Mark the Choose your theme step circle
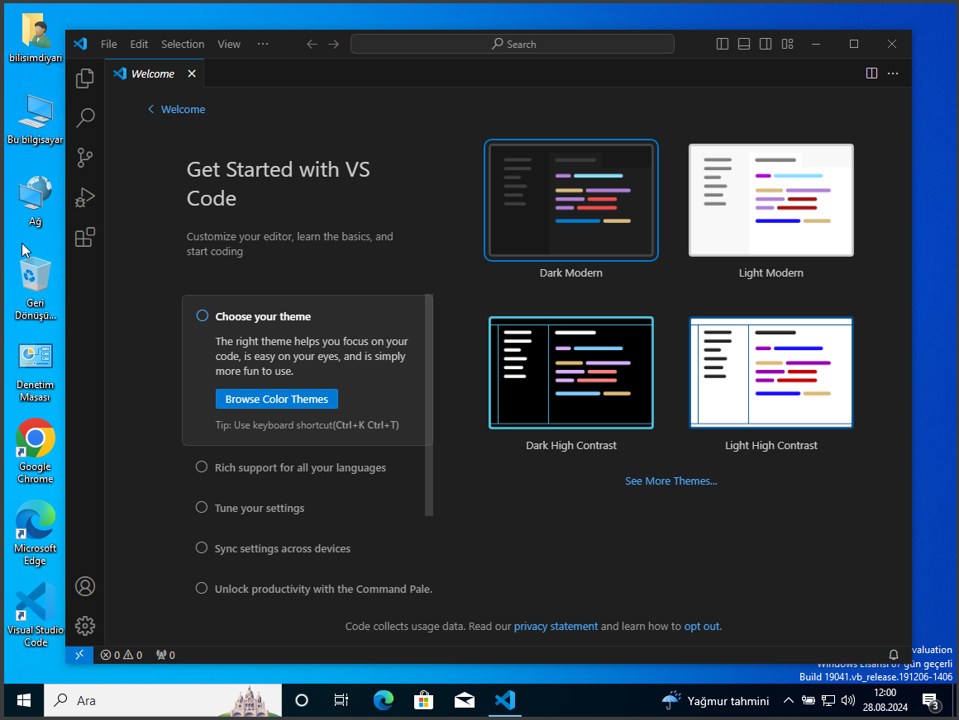The height and width of the screenshot is (720, 959). coord(202,315)
